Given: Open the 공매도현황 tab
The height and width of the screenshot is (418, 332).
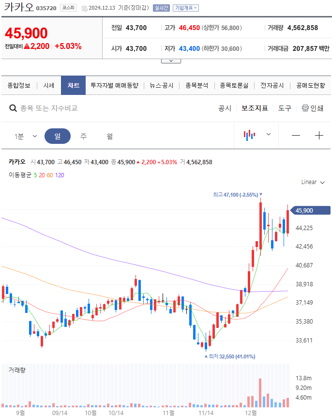Looking at the screenshot, I should tap(311, 85).
